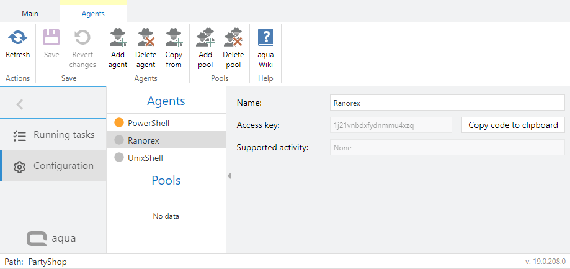Select the UnixShell agent
Viewport: 570px width, 269px height.
click(145, 158)
